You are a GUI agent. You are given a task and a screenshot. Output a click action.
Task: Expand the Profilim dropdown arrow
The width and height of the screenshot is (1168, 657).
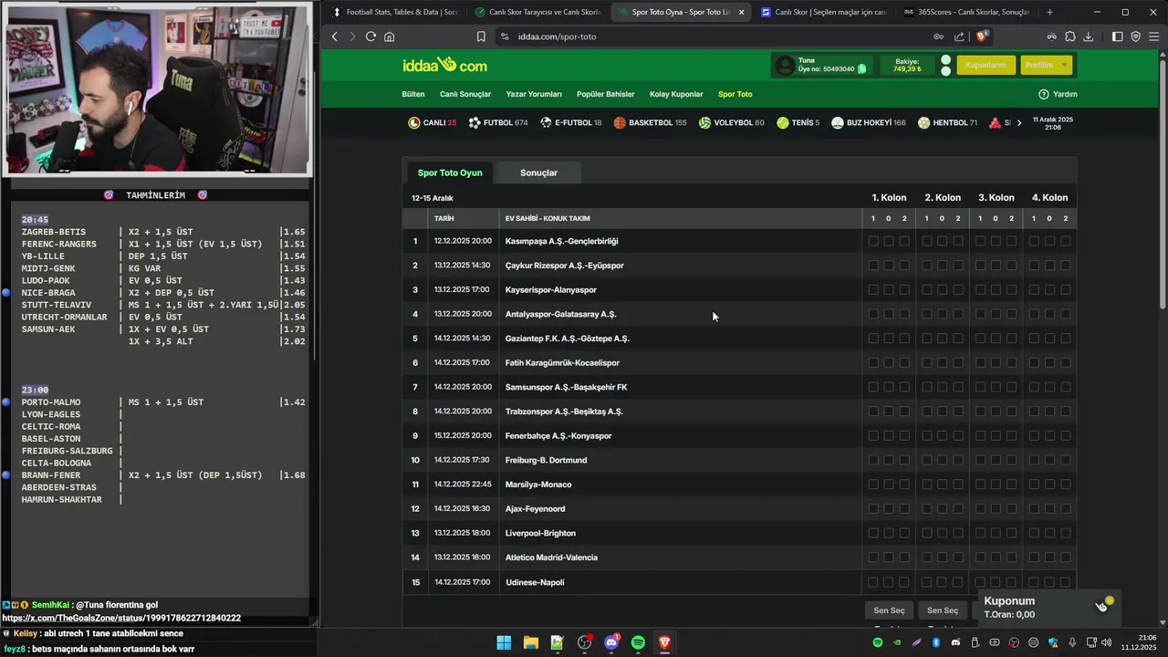[1064, 65]
